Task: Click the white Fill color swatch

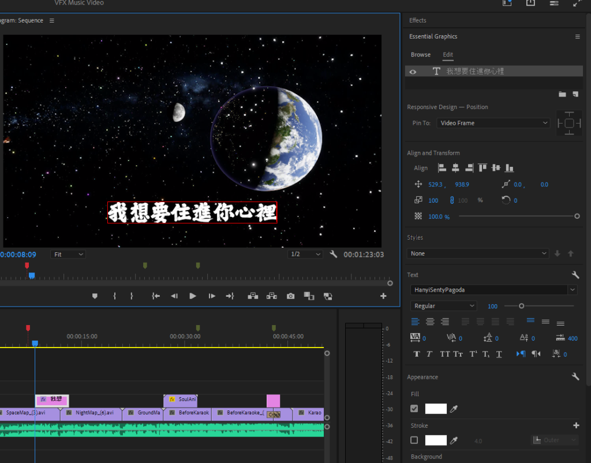Action: [x=436, y=409]
